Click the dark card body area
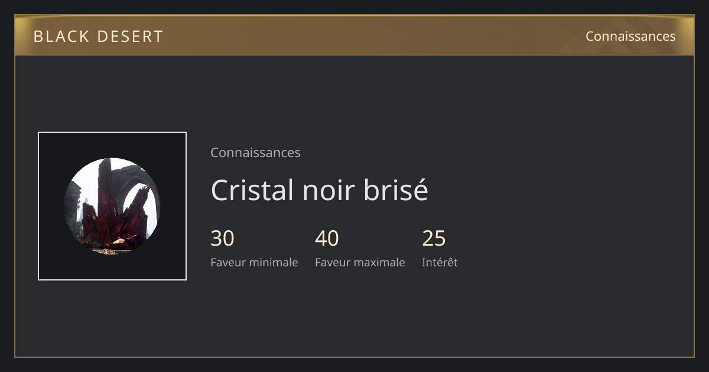The image size is (709, 372). point(354,206)
